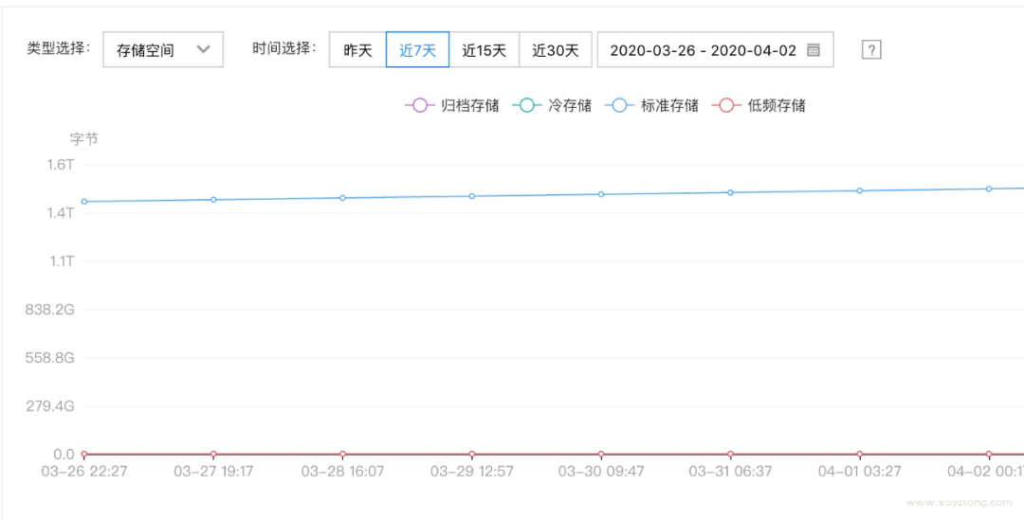Click the zero-line point at 03-27 19:17
Image resolution: width=1024 pixels, height=520 pixels.
point(213,455)
